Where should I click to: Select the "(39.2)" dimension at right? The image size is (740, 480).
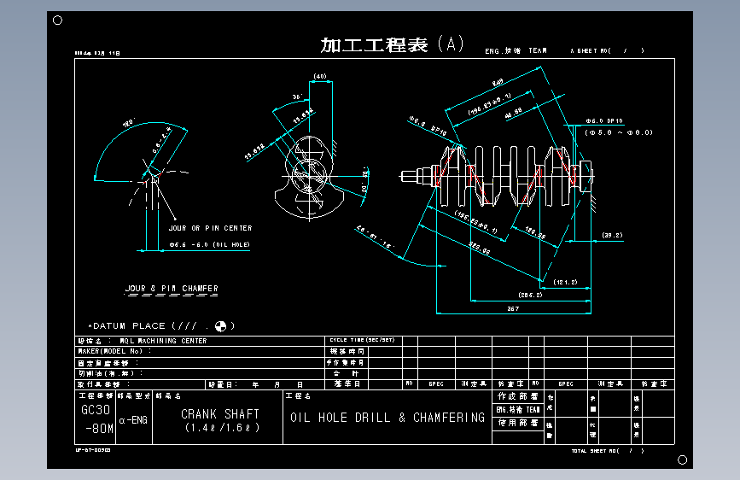click(x=612, y=235)
